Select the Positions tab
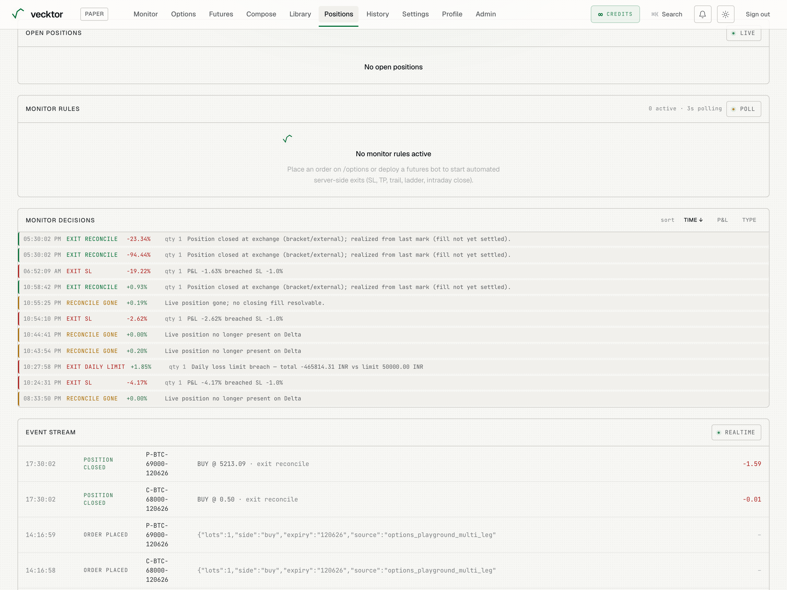Viewport: 787px width, 590px height. point(338,14)
